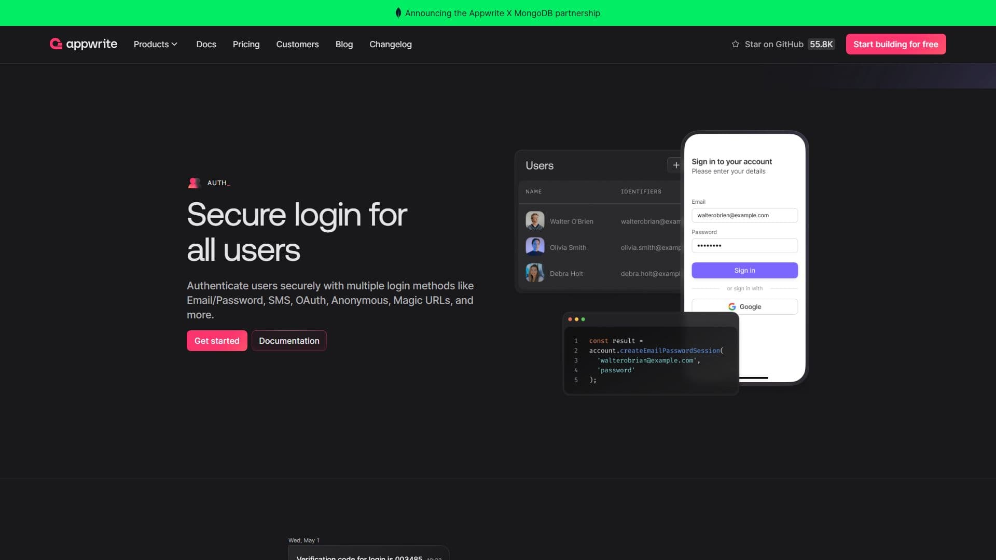
Task: Visit the Blog
Action: 344,44
